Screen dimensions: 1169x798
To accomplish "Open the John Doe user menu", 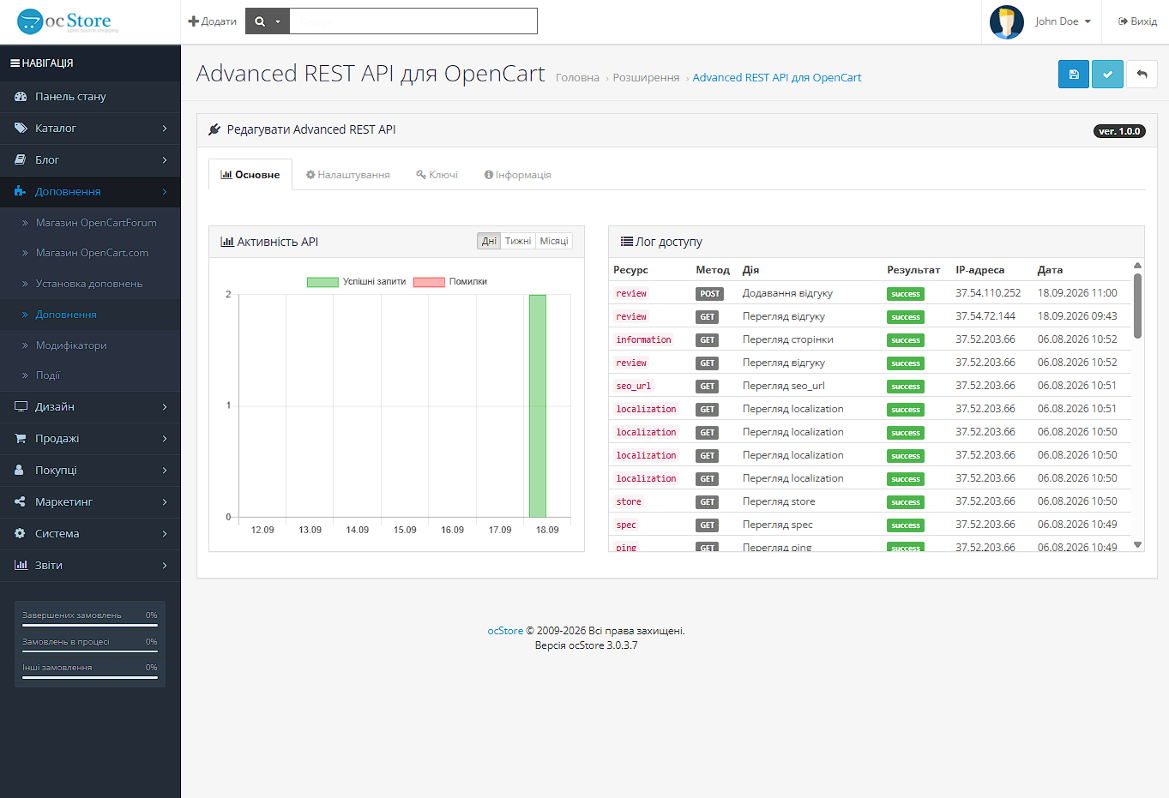I will click(1063, 21).
